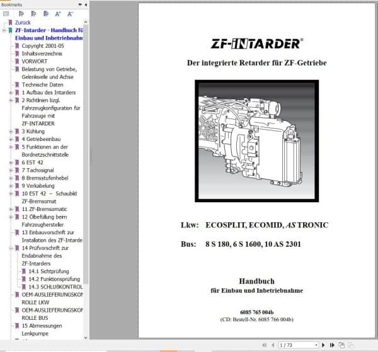Screen dimensions: 378x352
Task: Expand the 10 EST 42 Schaubild bookmark
Action: (11, 193)
